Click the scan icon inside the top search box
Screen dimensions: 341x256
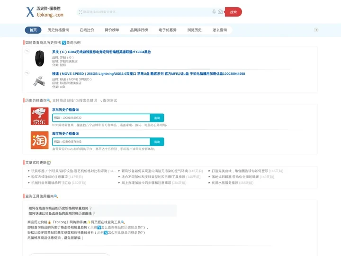click(80, 12)
